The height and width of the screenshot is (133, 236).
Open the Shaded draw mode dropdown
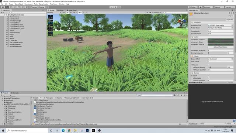(54, 13)
